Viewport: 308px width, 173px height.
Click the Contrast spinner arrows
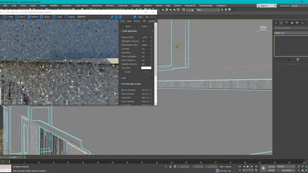151,49
